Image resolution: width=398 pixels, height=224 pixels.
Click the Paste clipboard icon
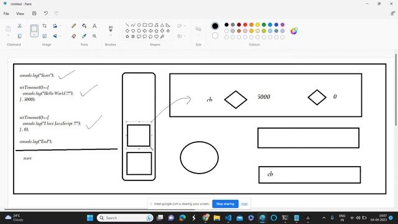(x=8, y=29)
